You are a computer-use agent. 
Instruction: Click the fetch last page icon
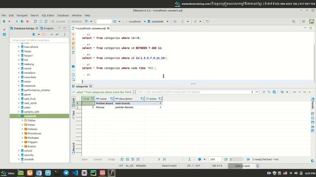(x=164, y=159)
